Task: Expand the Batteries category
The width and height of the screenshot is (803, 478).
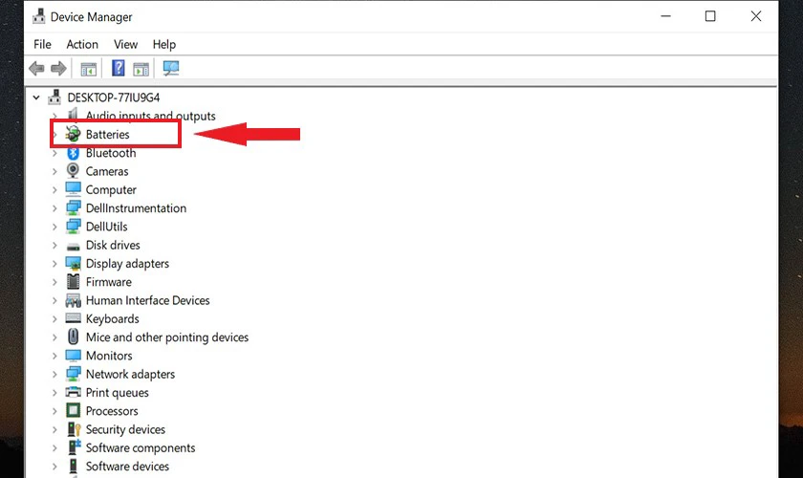Action: pos(54,134)
